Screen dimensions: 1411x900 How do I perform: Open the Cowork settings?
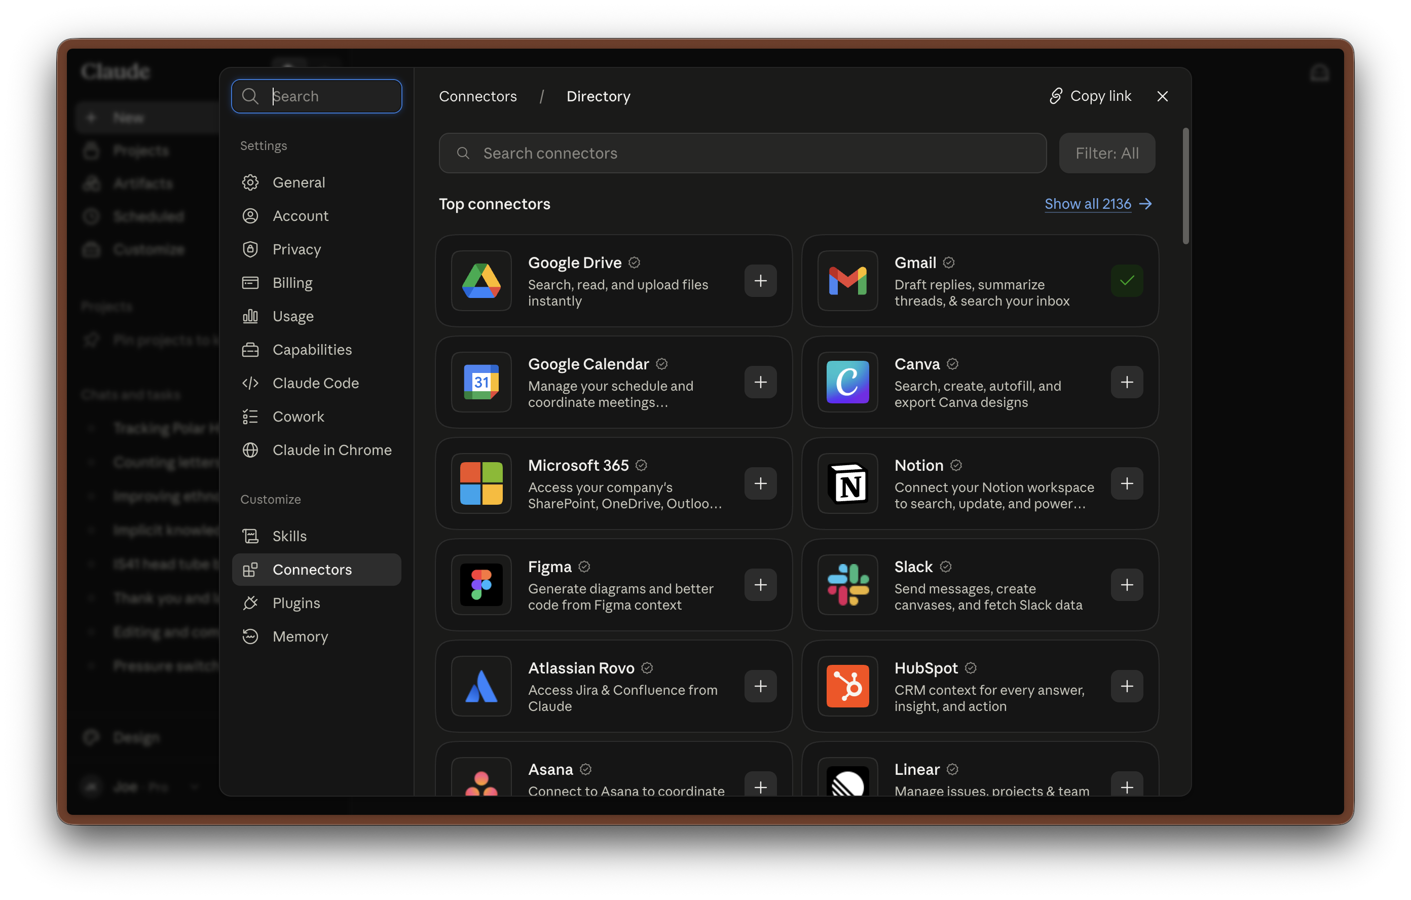point(316,416)
